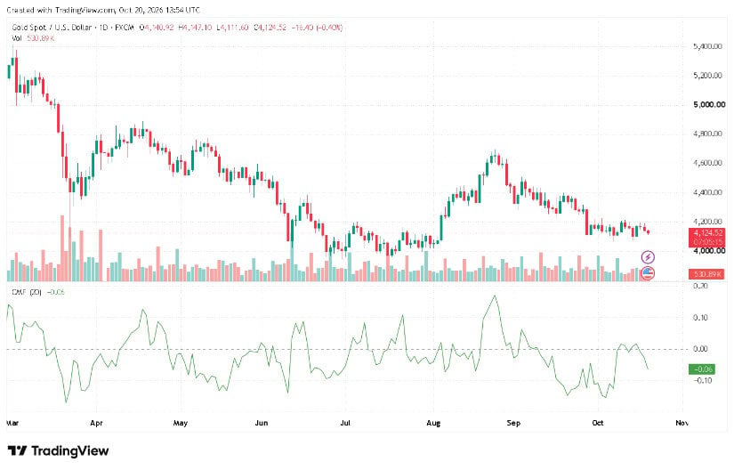This screenshot has width=734, height=470.
Task: Click the 'Vol' indicator legend label
Action: (17, 38)
